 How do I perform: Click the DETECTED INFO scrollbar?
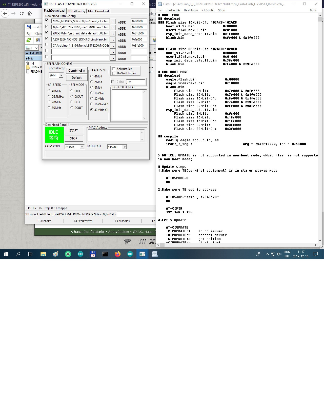tap(144, 105)
